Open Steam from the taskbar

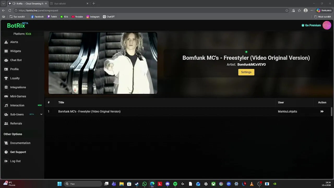(137, 184)
